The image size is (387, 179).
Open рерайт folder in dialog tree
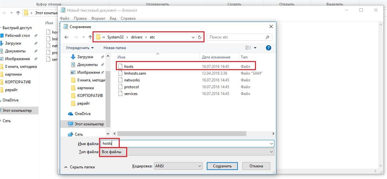pyautogui.click(x=83, y=103)
